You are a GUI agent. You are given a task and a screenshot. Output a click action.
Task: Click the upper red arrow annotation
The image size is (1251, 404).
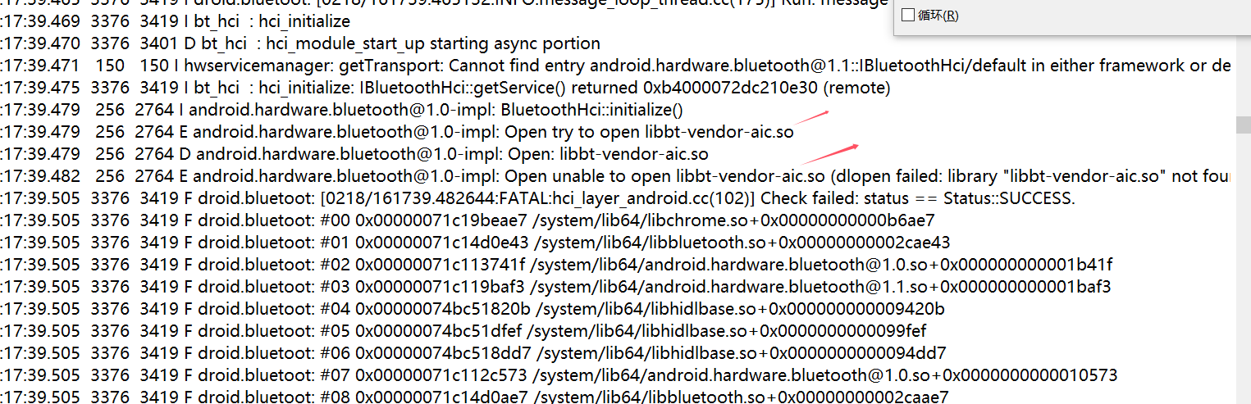pyautogui.click(x=812, y=118)
